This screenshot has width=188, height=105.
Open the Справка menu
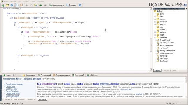pos(41,1)
